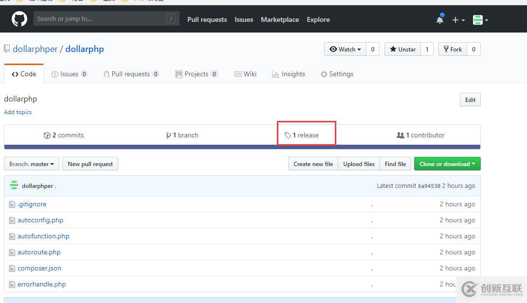Unstar the repository
This screenshot has width=527, height=303.
[402, 50]
